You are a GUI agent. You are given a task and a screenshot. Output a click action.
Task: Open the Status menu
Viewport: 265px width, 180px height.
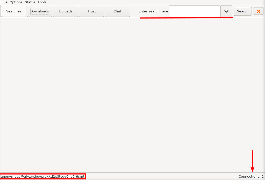(x=30, y=2)
